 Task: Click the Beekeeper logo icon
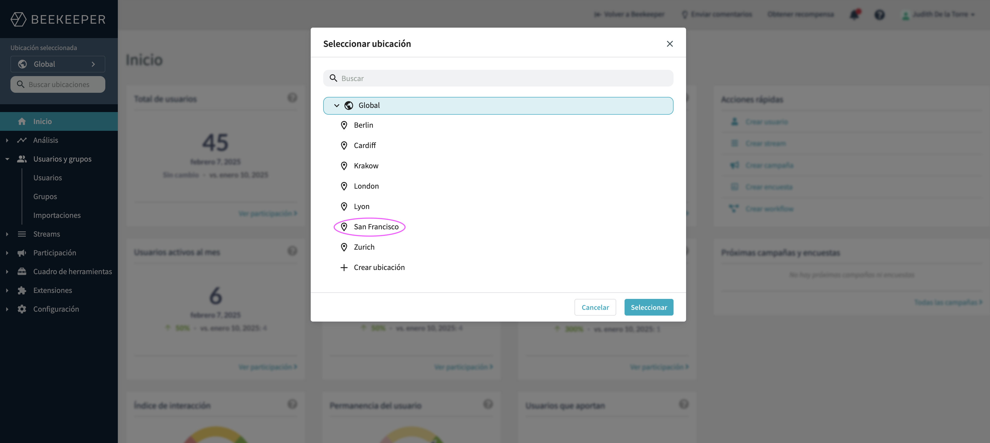(18, 19)
